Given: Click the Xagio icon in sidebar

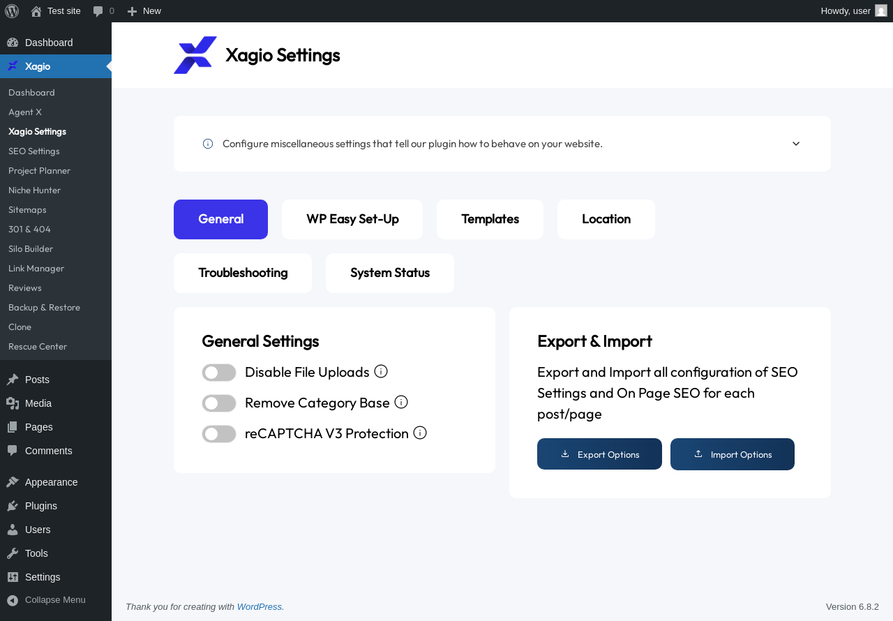Looking at the screenshot, I should (13, 66).
